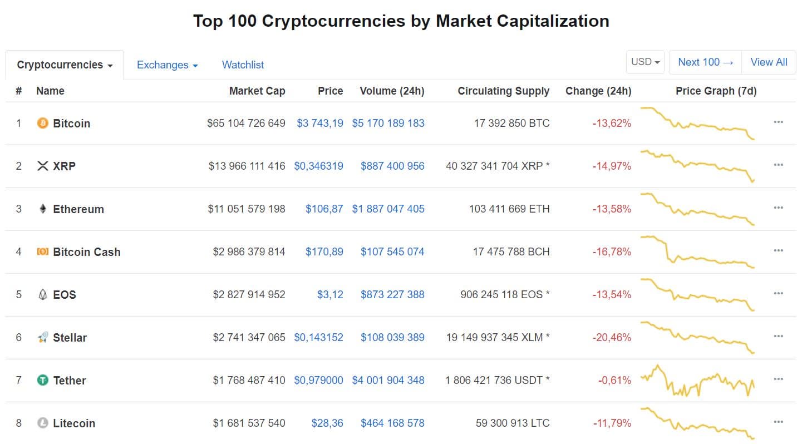Switch to the Watchlist tab
Image resolution: width=802 pixels, height=444 pixels.
coord(243,65)
